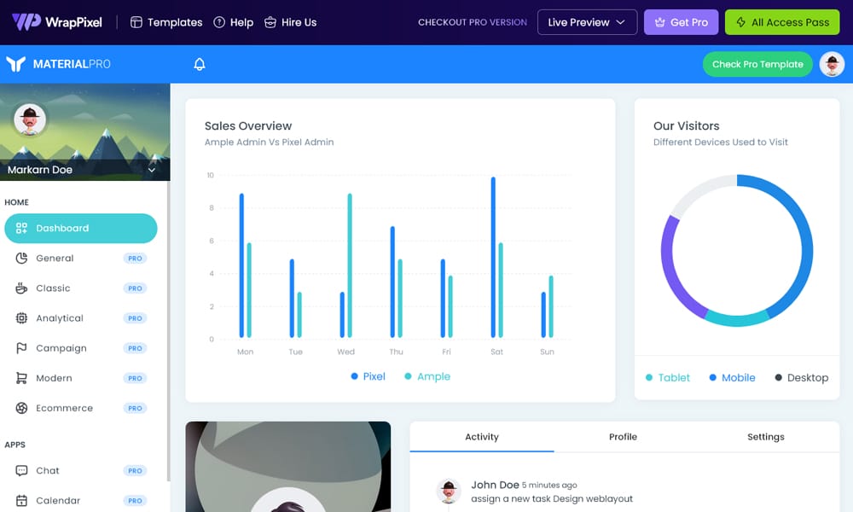The width and height of the screenshot is (853, 512).
Task: Toggle the Desktop legend item
Action: pyautogui.click(x=801, y=378)
